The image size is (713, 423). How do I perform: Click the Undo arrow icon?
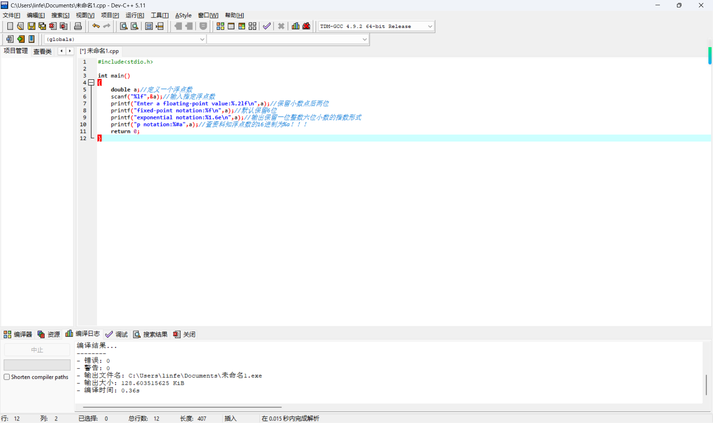point(96,26)
